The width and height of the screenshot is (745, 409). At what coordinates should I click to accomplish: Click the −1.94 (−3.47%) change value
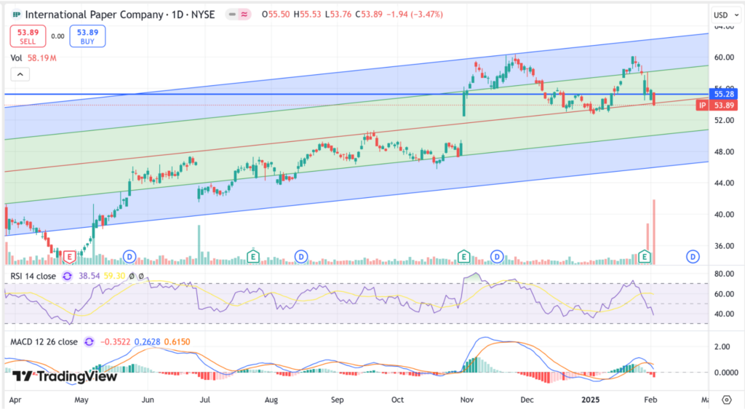tap(415, 15)
